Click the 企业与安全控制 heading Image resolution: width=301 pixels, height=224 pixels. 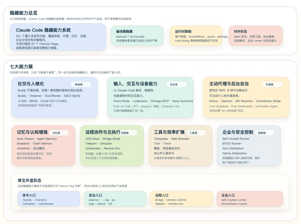pyautogui.click(x=238, y=132)
